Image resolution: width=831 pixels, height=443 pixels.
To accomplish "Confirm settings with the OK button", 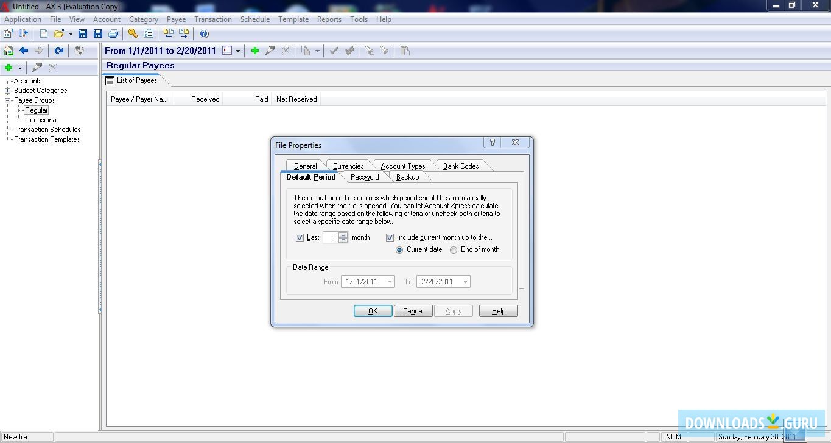I will click(x=373, y=310).
